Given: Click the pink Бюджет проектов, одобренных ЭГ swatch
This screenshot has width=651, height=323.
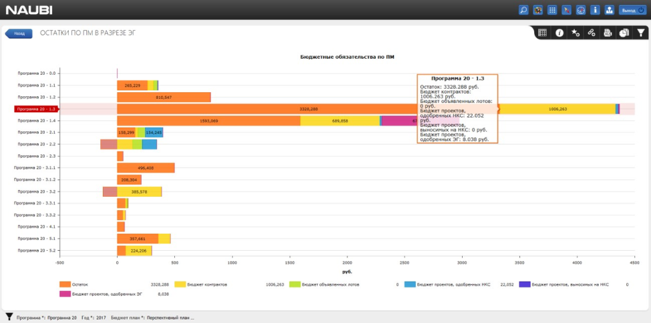Looking at the screenshot, I should coord(65,294).
